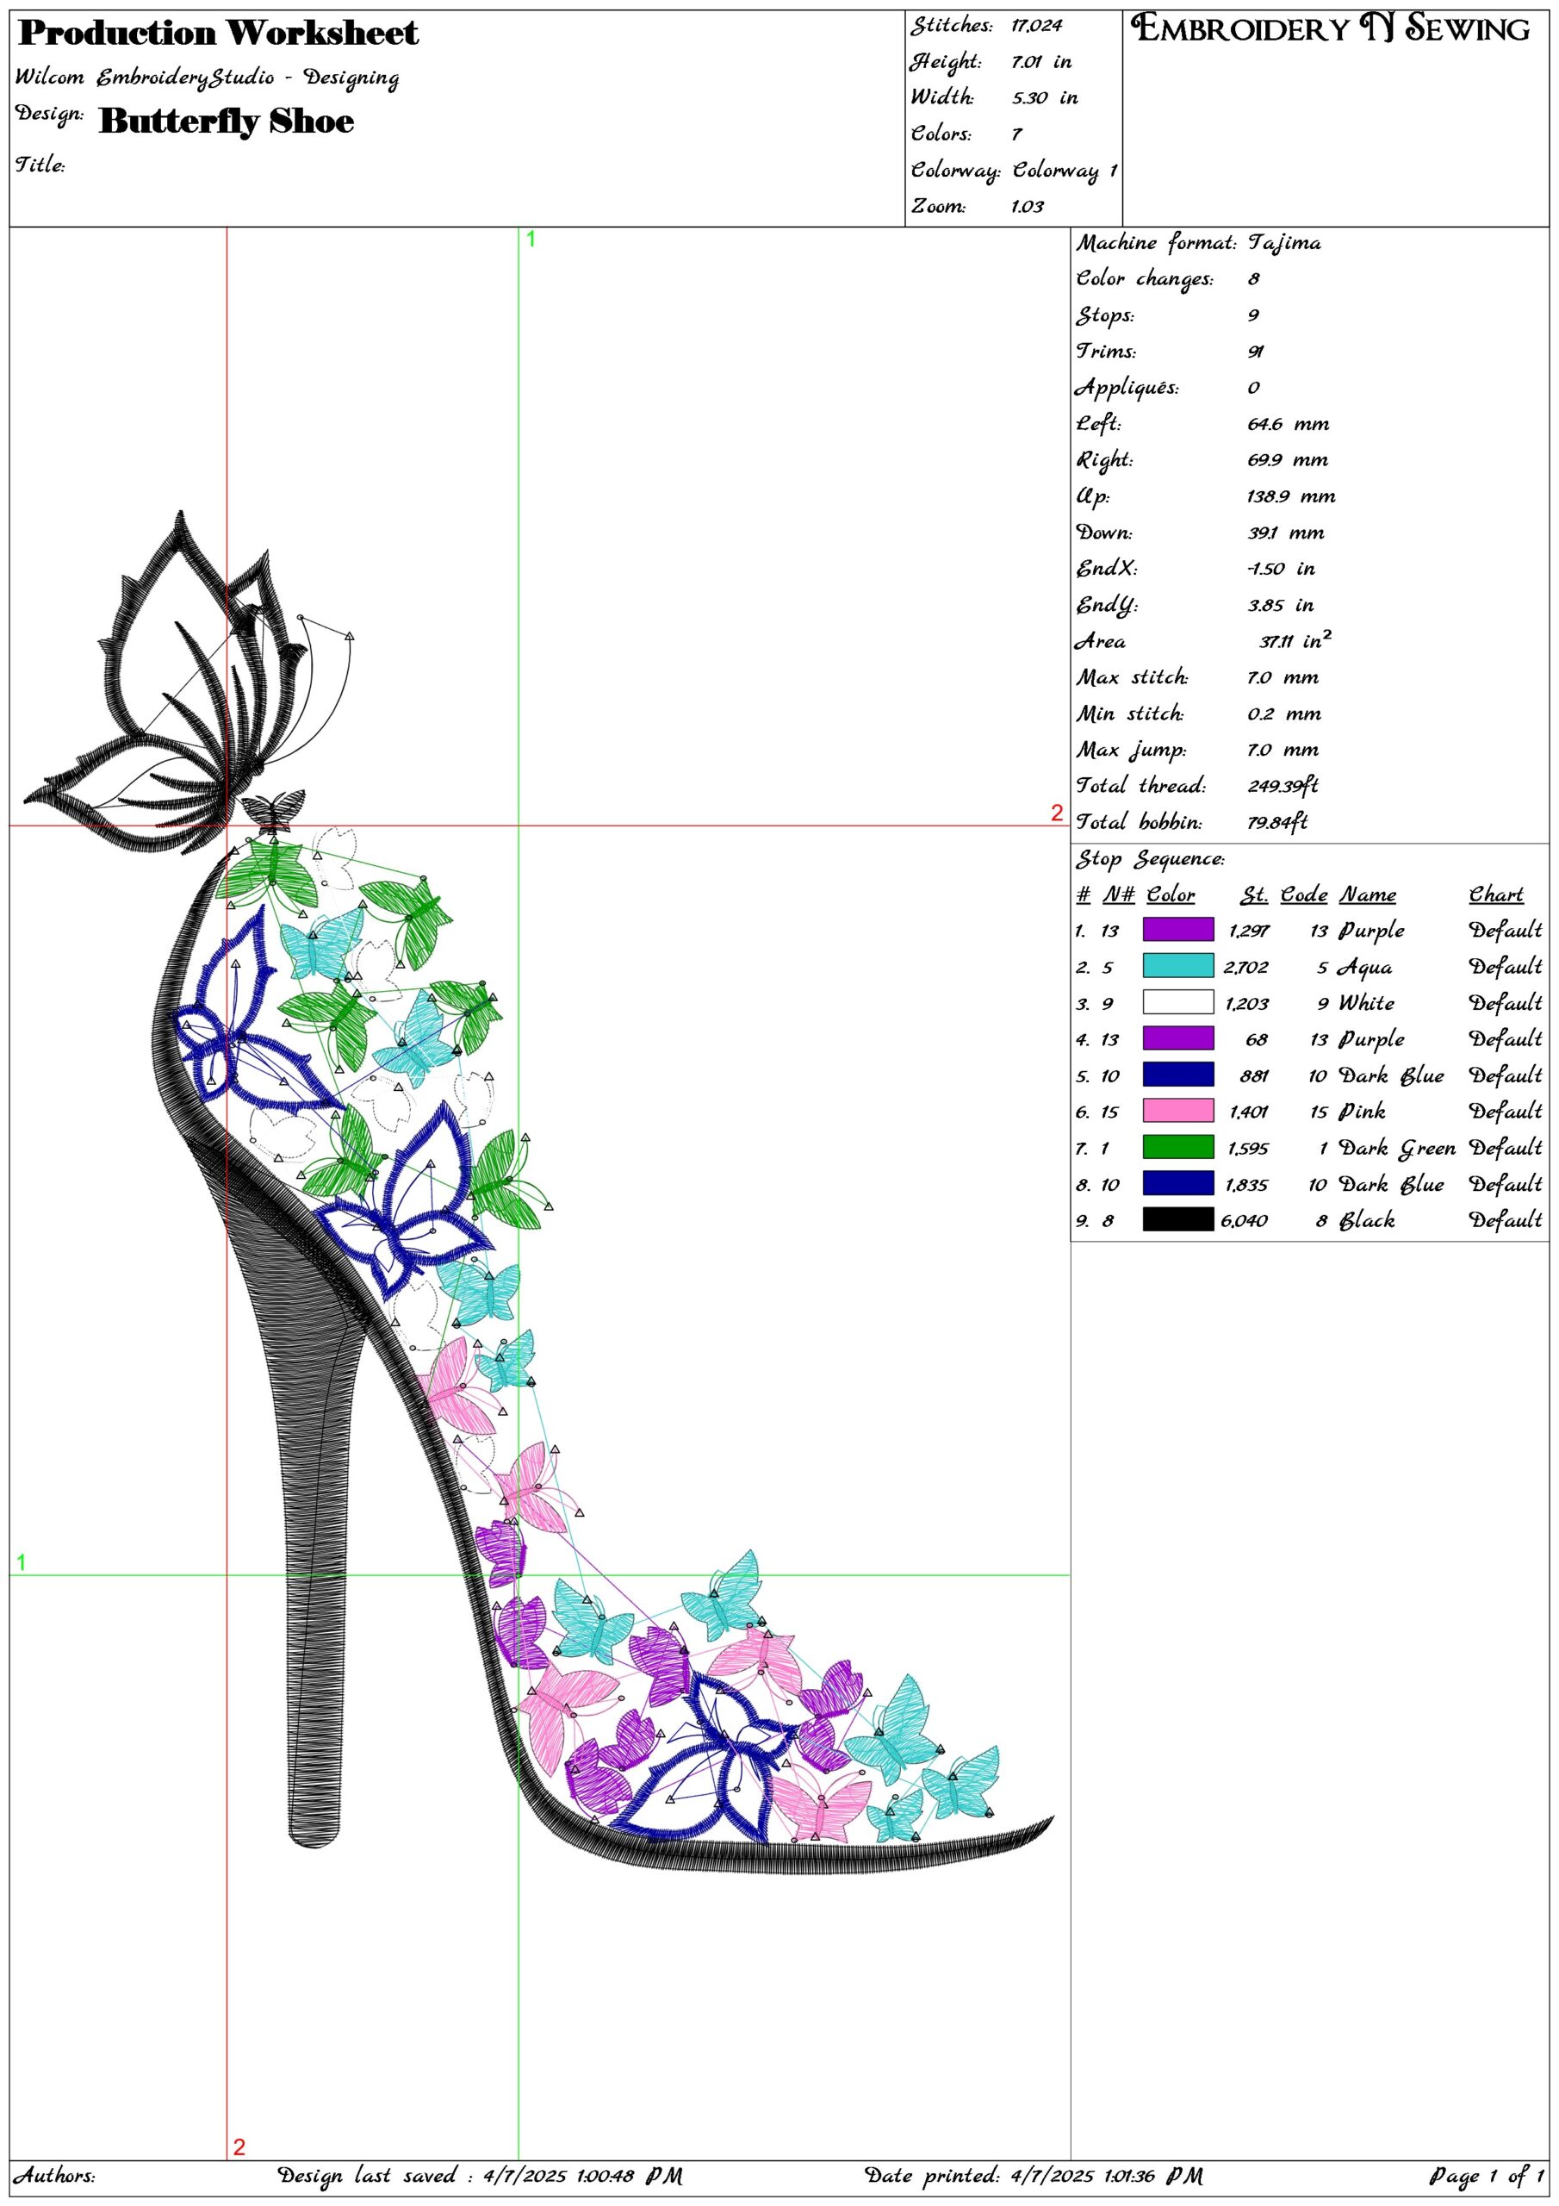
Task: Click the height value '7.01 in'
Action: (x=1041, y=61)
